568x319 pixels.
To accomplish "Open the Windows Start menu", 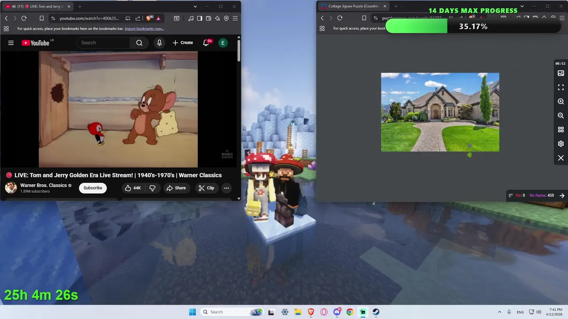I will click(192, 312).
